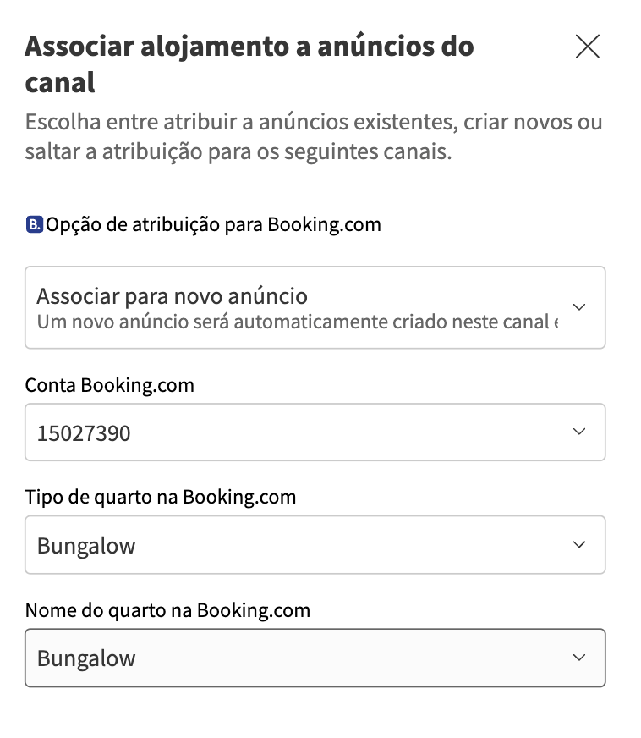
Task: Click the description text about atribuir anúncios
Action: pos(313,138)
